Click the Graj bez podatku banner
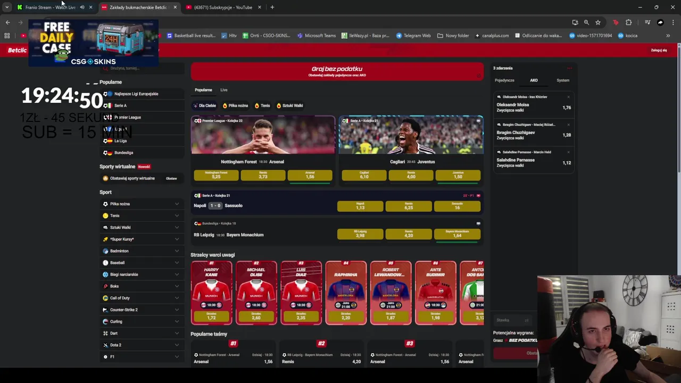Viewport: 681px width, 383px height. pyautogui.click(x=337, y=71)
